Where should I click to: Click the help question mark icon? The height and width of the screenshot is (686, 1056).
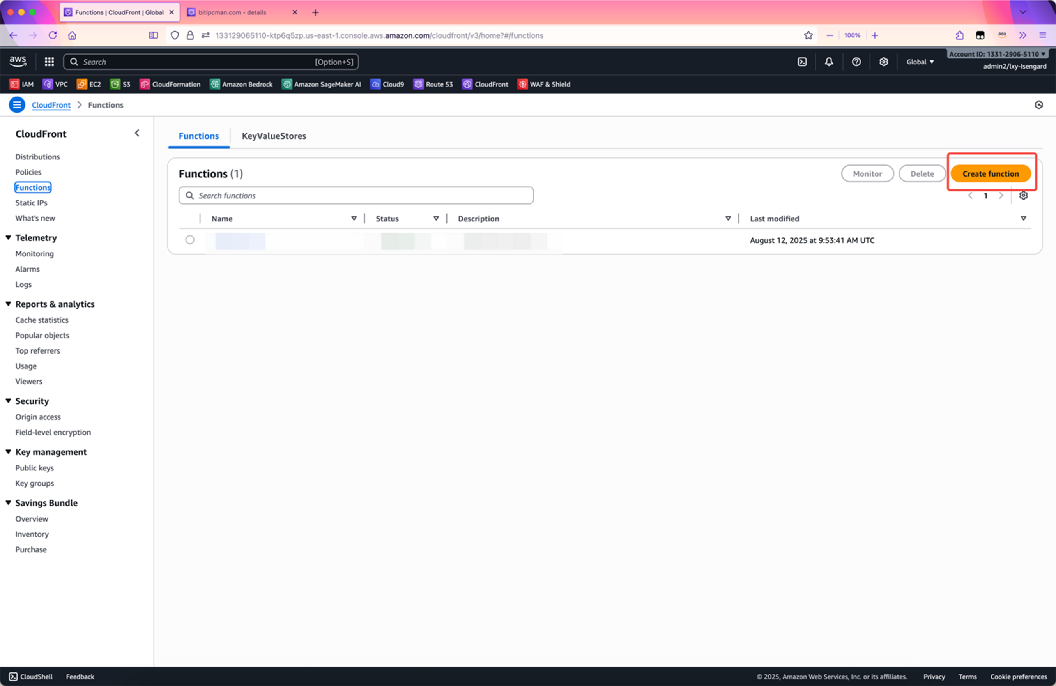pyautogui.click(x=856, y=62)
